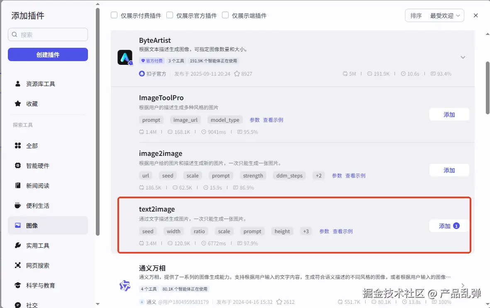Collapse the ByteArtist plugin chevron

coord(463,57)
